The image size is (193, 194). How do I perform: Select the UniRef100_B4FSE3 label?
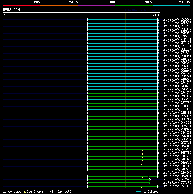coord(177,156)
